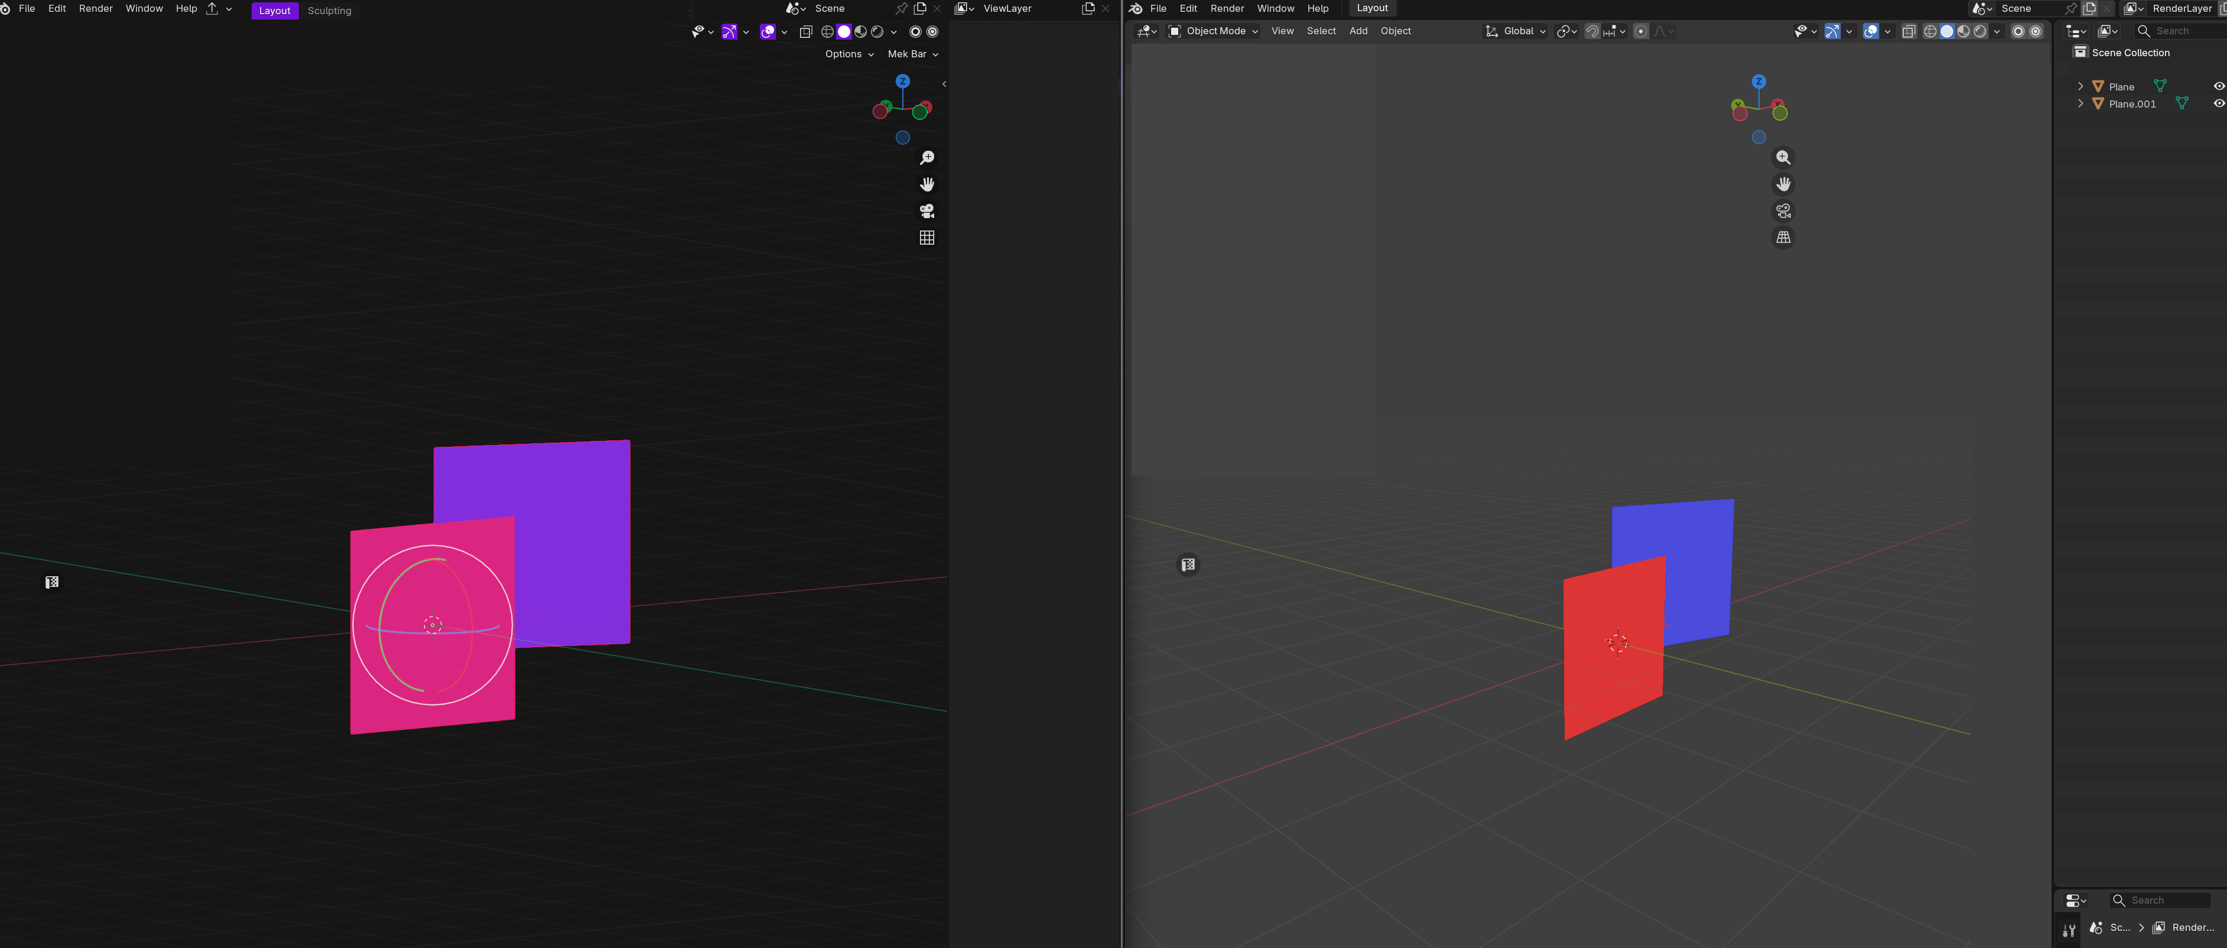This screenshot has width=2227, height=948.
Task: Select rendered shading in right viewport header
Action: pyautogui.click(x=1980, y=31)
